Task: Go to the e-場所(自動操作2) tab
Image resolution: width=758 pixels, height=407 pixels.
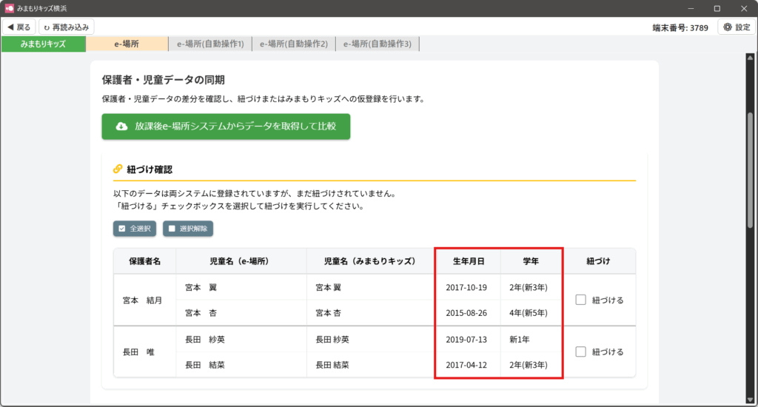Action: pos(294,44)
